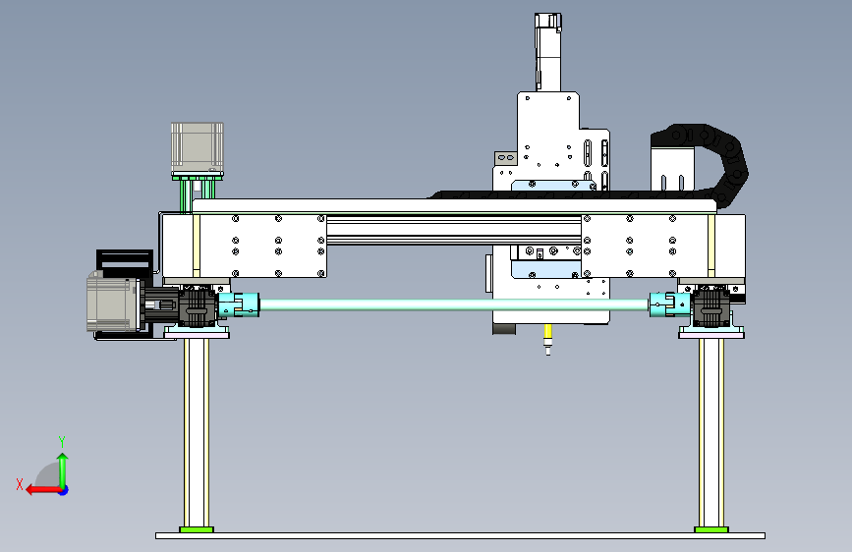Select the left vertical support column
Screen dimensions: 852x552
coord(197,432)
